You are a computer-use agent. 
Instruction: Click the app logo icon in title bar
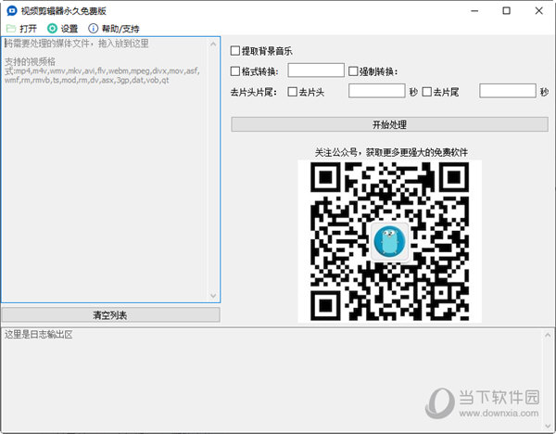pos(12,10)
